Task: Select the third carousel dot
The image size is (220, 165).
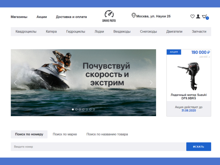Action: point(80,109)
